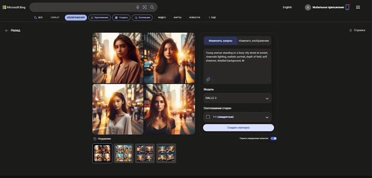Screen dimensions: 372x178
Task: Open the 1:1 aspect ratio dropdown
Action: tap(237, 117)
